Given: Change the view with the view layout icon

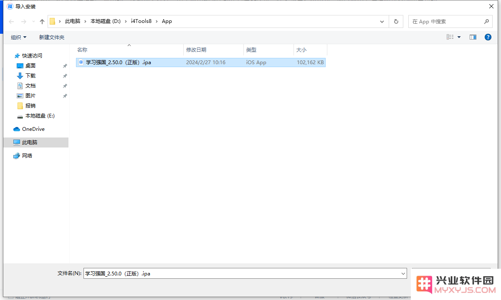Looking at the screenshot, I should click(x=450, y=37).
